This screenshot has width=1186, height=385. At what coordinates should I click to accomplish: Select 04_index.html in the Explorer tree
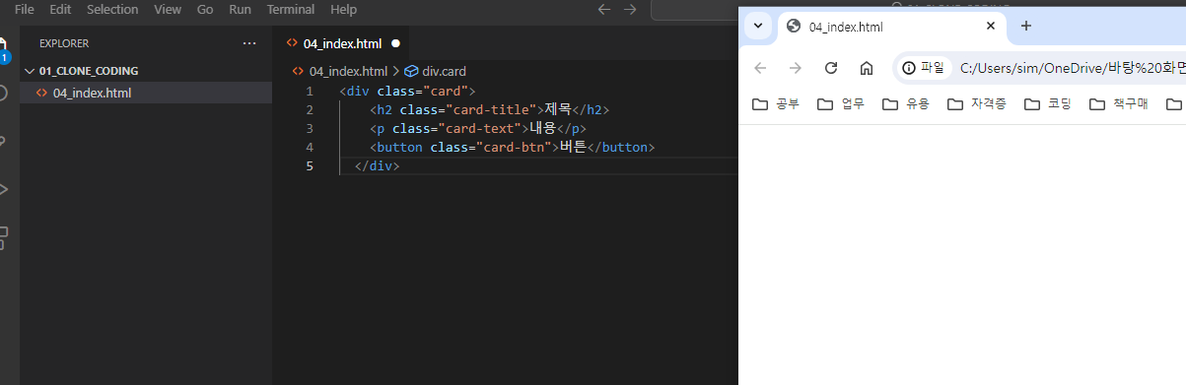[x=146, y=93]
